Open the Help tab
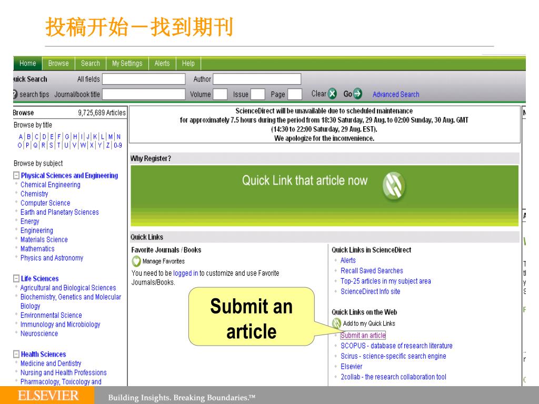 coord(188,64)
